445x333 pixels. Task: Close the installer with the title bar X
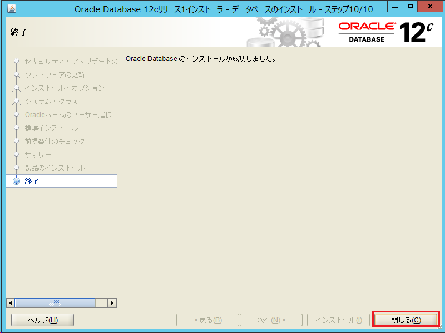coord(430,7)
